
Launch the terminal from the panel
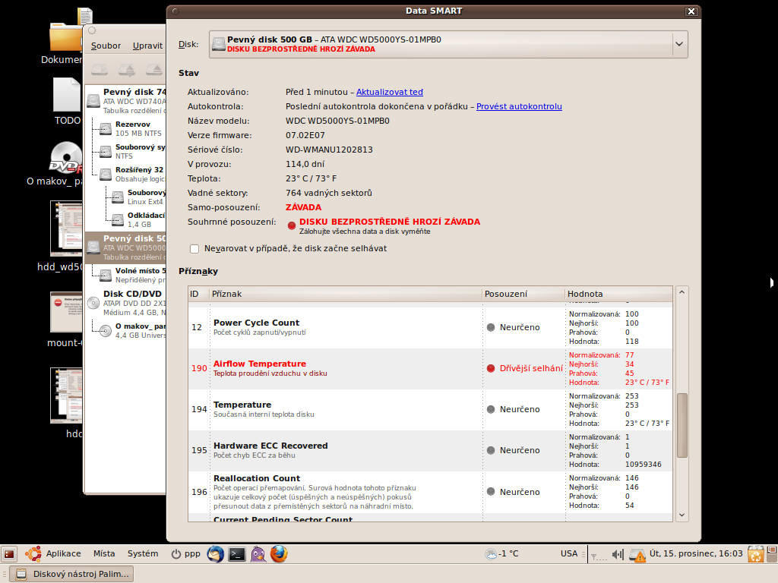237,554
